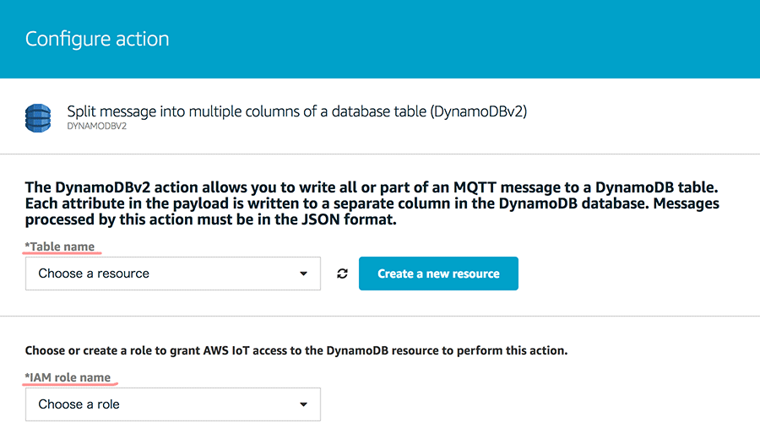The height and width of the screenshot is (439, 760).
Task: Click the *IAM role name label
Action: 68,377
